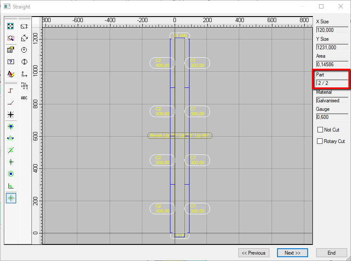Choose the ABC text labeling tool
This screenshot has height=261, width=351.
[24, 97]
